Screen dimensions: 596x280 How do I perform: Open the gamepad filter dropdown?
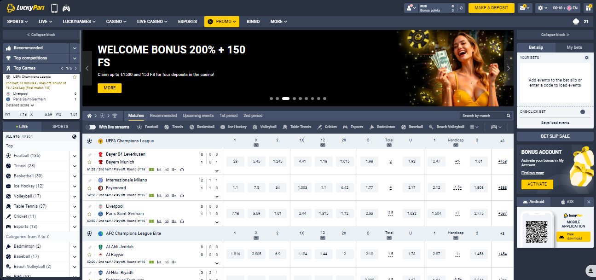496,127
